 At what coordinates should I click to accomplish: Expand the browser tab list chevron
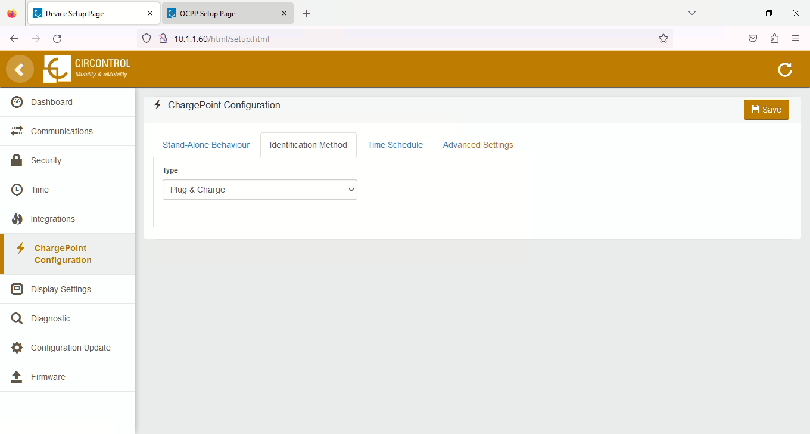coord(692,13)
